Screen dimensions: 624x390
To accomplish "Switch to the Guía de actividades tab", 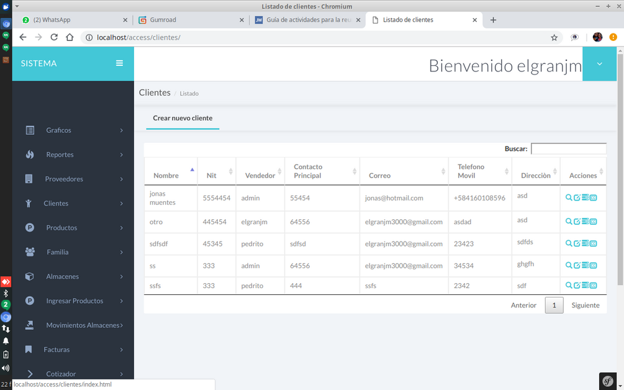I will coord(307,20).
